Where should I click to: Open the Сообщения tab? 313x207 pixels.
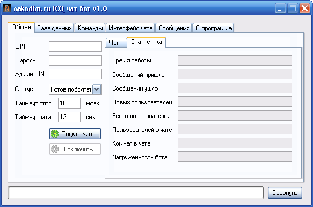pos(174,28)
